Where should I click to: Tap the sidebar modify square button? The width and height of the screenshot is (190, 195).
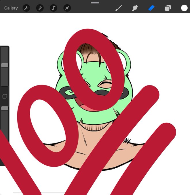[5, 96]
